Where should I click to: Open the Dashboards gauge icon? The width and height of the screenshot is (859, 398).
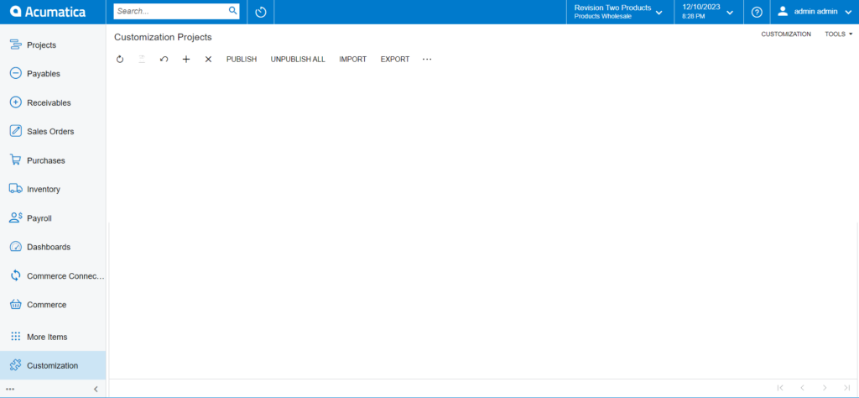click(15, 247)
